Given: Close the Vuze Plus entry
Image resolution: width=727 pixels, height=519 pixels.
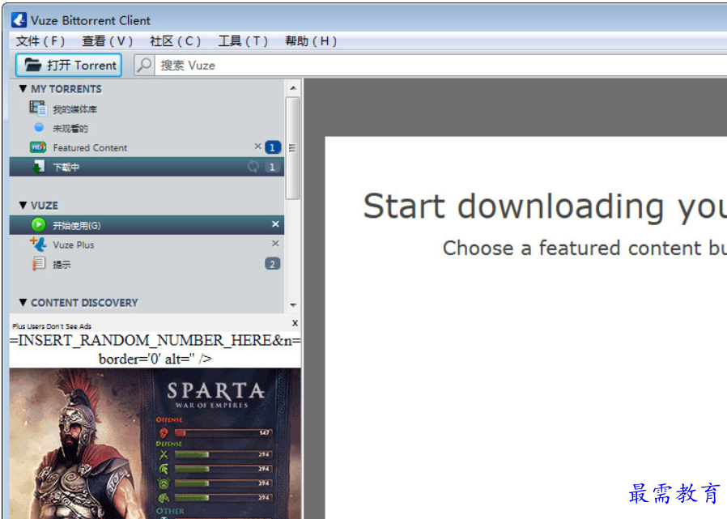Looking at the screenshot, I should pyautogui.click(x=275, y=244).
